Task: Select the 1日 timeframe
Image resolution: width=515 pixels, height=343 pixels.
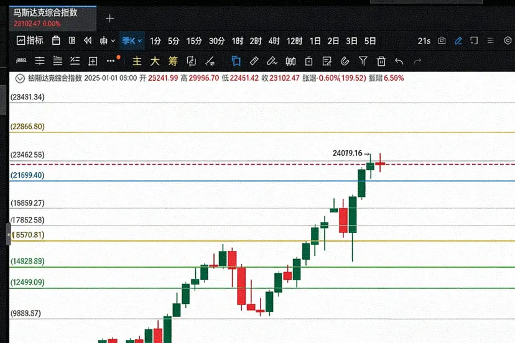Action: click(x=315, y=41)
